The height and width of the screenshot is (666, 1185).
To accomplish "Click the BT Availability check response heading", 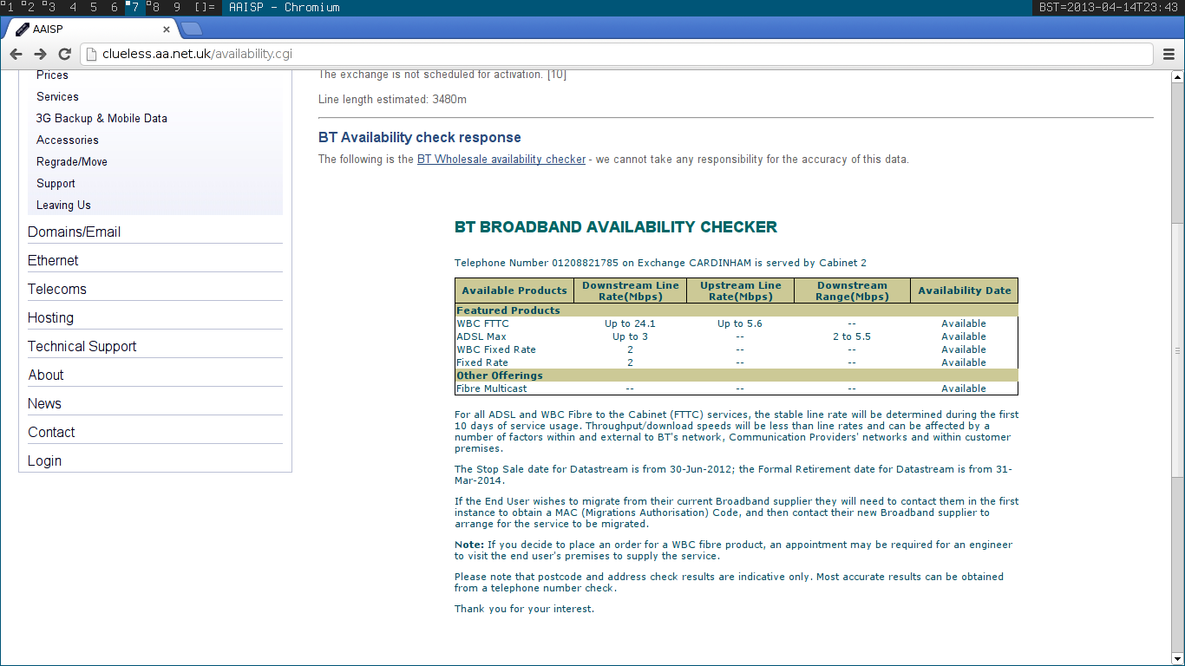I will pyautogui.click(x=420, y=138).
